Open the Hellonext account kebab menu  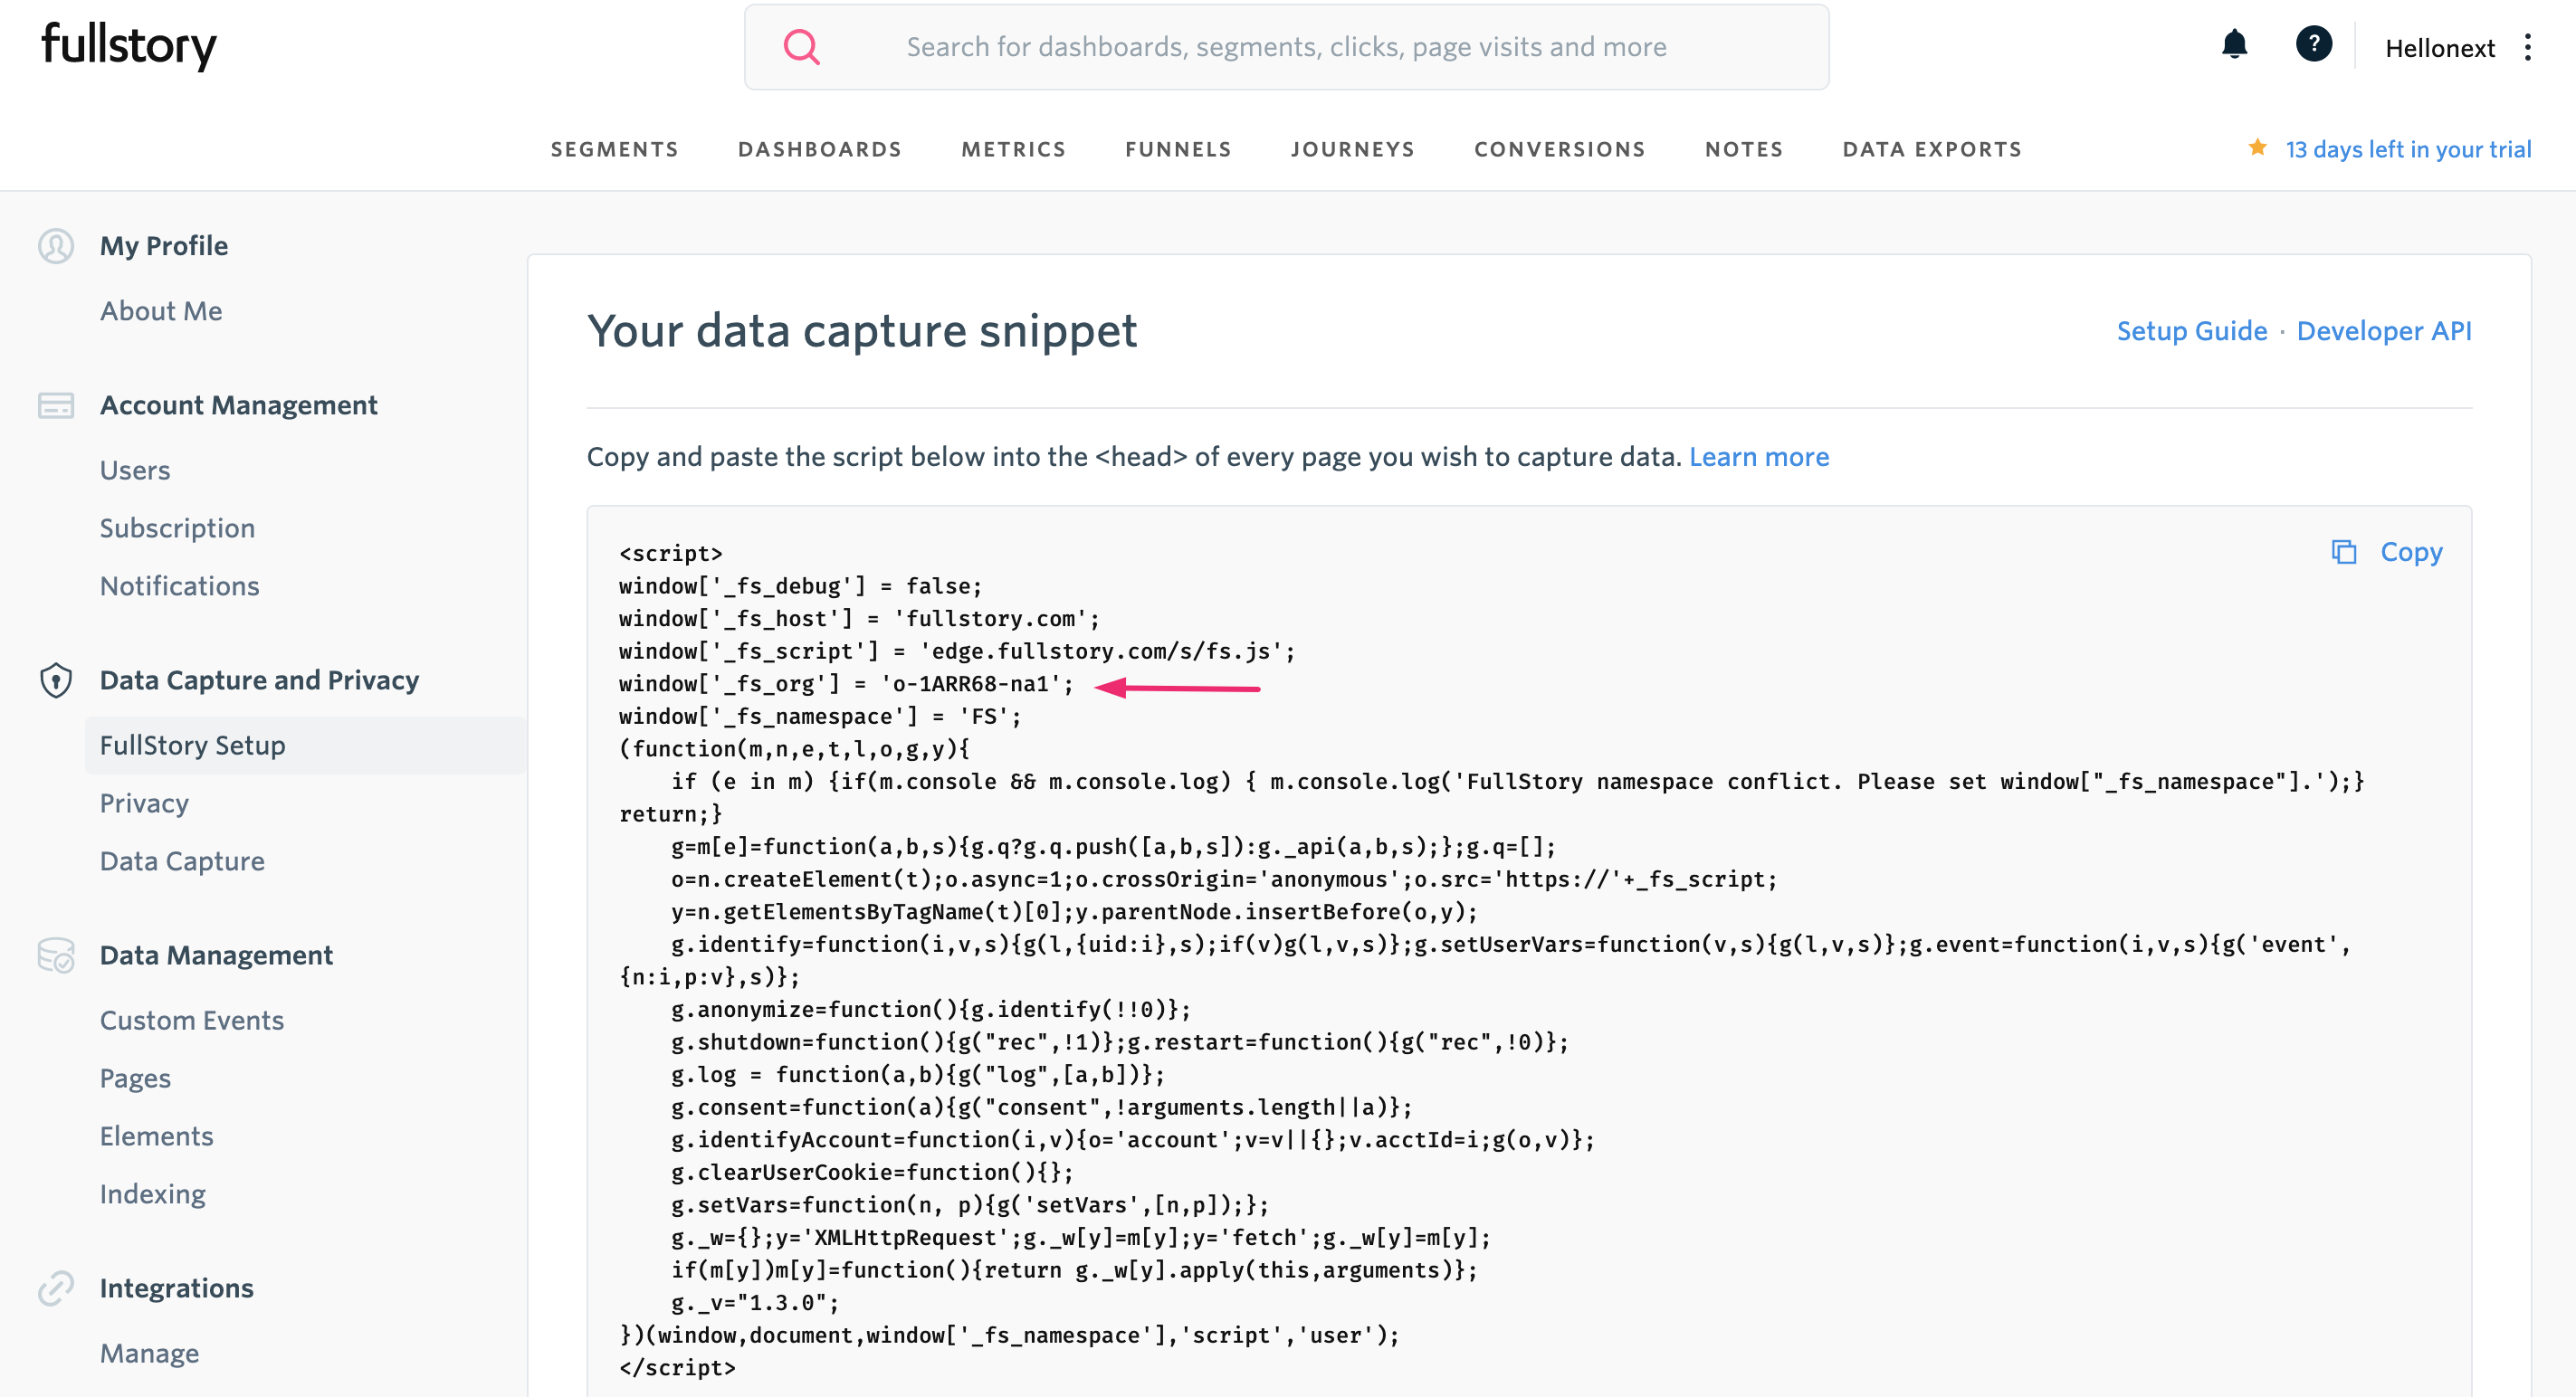tap(2527, 47)
